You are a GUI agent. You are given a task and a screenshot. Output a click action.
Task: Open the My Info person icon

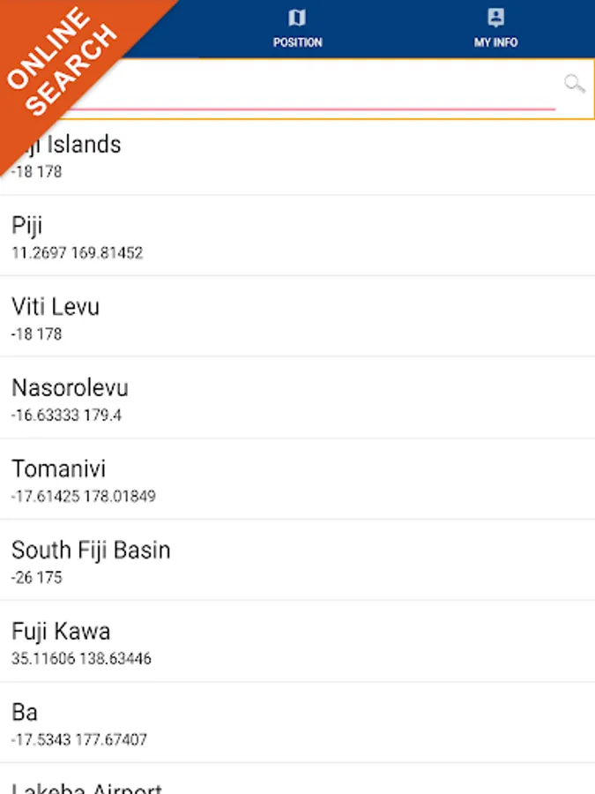tap(495, 19)
